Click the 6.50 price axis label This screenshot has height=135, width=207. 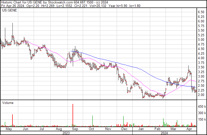tap(201, 12)
